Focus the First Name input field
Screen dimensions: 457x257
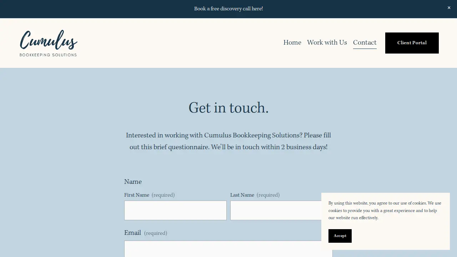pos(175,210)
